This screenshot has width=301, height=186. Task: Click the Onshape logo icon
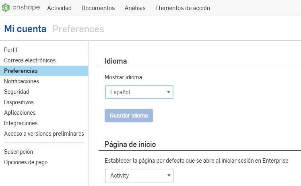click(6, 8)
